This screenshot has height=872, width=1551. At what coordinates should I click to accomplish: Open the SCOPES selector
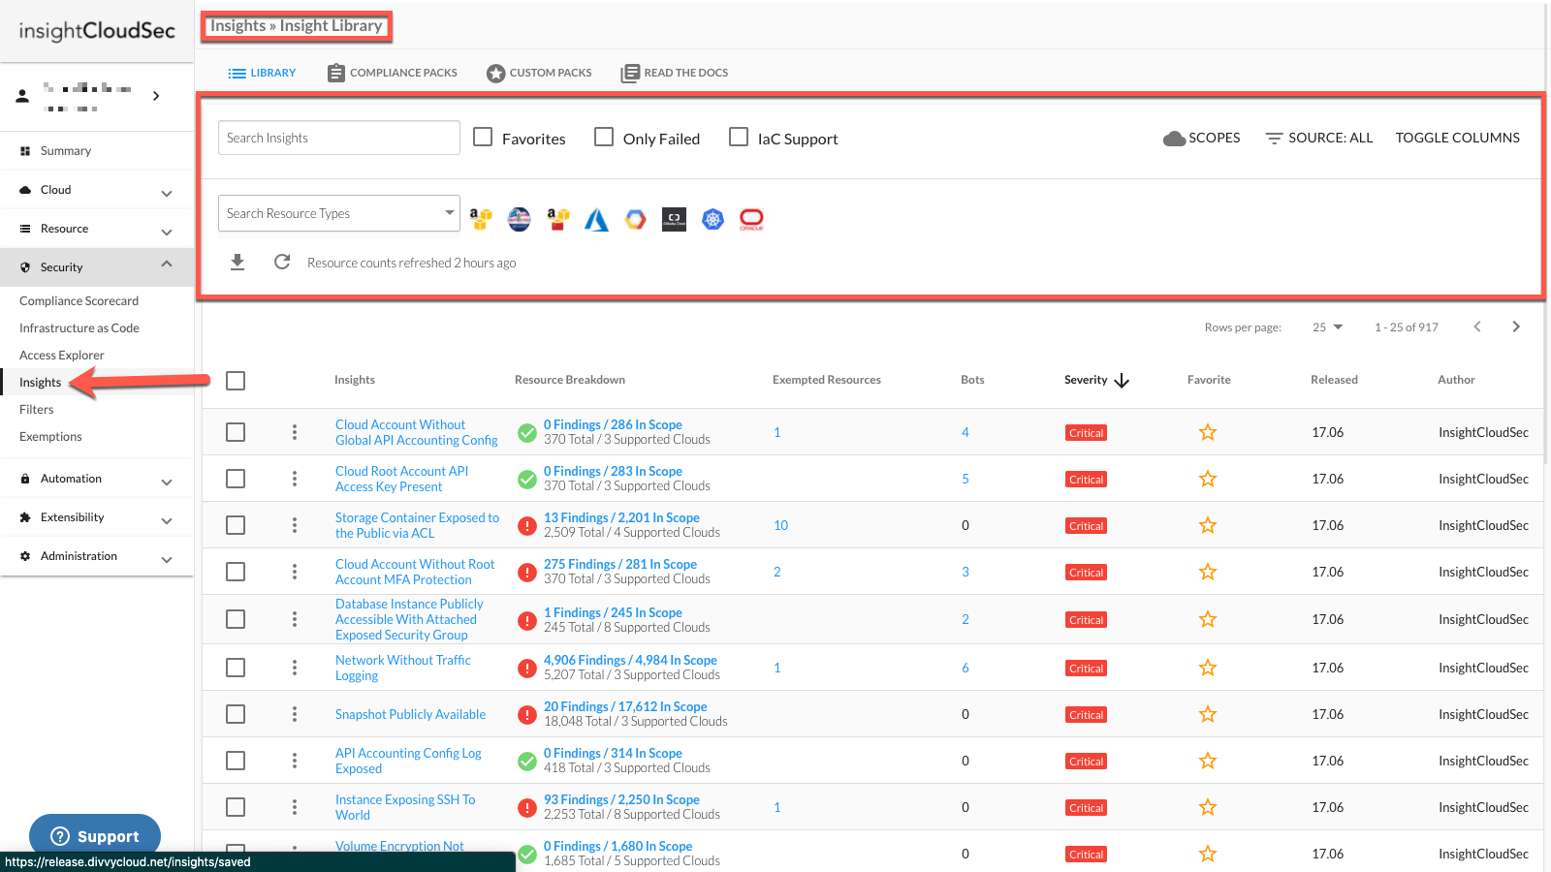[1202, 138]
